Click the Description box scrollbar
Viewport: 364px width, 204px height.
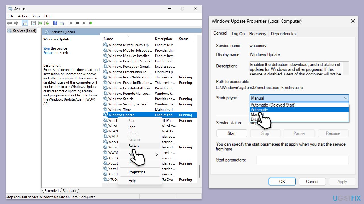(x=346, y=68)
